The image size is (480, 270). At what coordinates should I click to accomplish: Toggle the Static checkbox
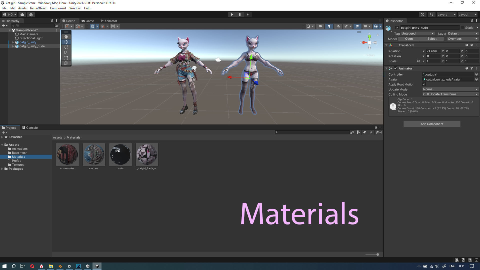coord(462,28)
